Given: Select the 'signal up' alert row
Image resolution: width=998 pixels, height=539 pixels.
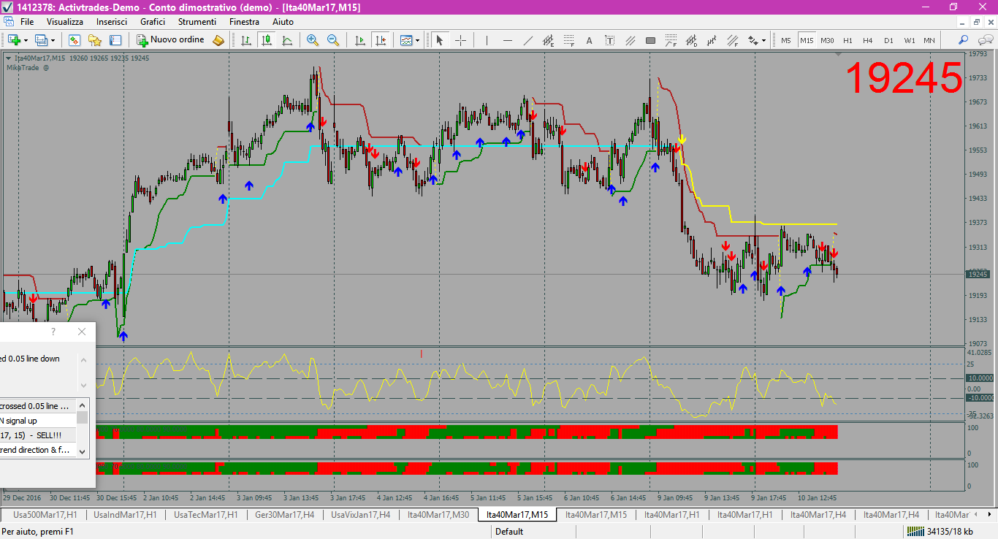Looking at the screenshot, I should click(38, 421).
